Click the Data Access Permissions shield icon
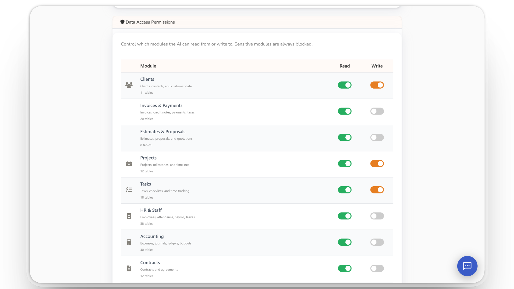514x289 pixels. 122,22
